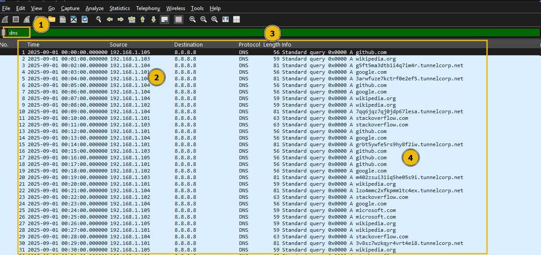The height and width of the screenshot is (255, 541).
Task: Click the Find packet magnifier icon
Action: tap(99, 19)
